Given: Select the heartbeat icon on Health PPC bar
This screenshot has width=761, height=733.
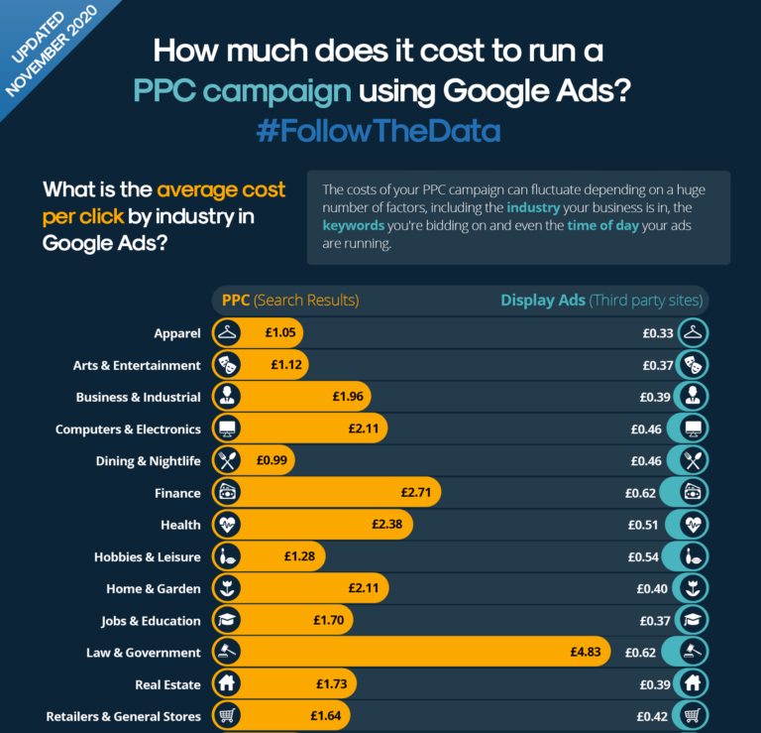Looking at the screenshot, I should [227, 525].
